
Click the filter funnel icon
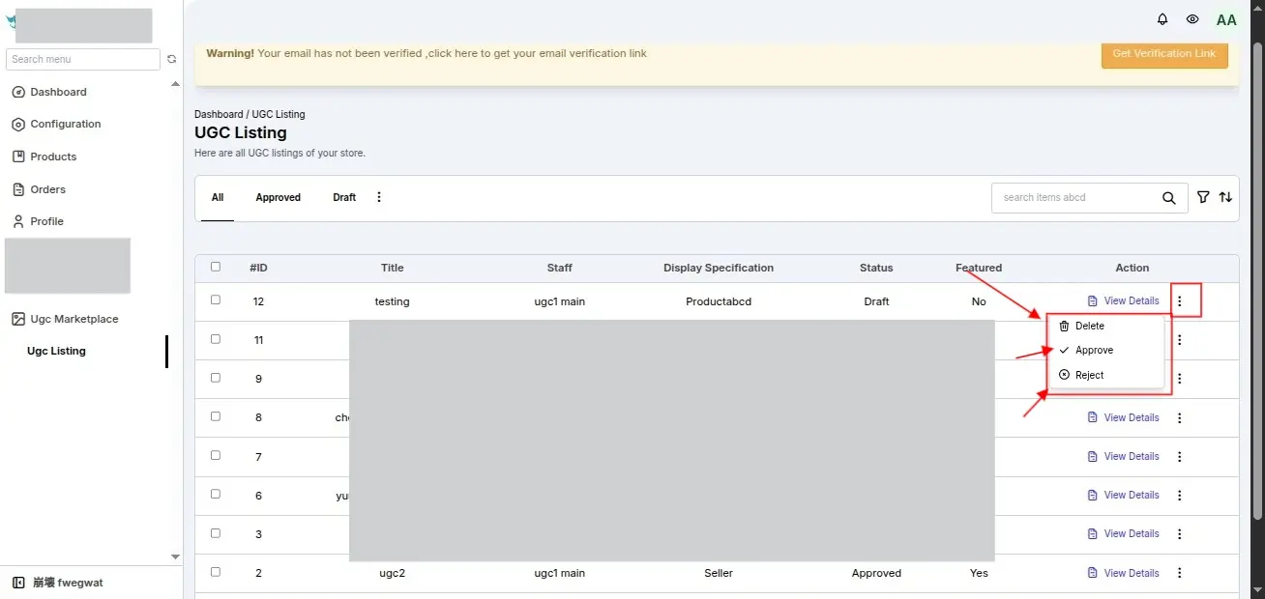click(1203, 197)
